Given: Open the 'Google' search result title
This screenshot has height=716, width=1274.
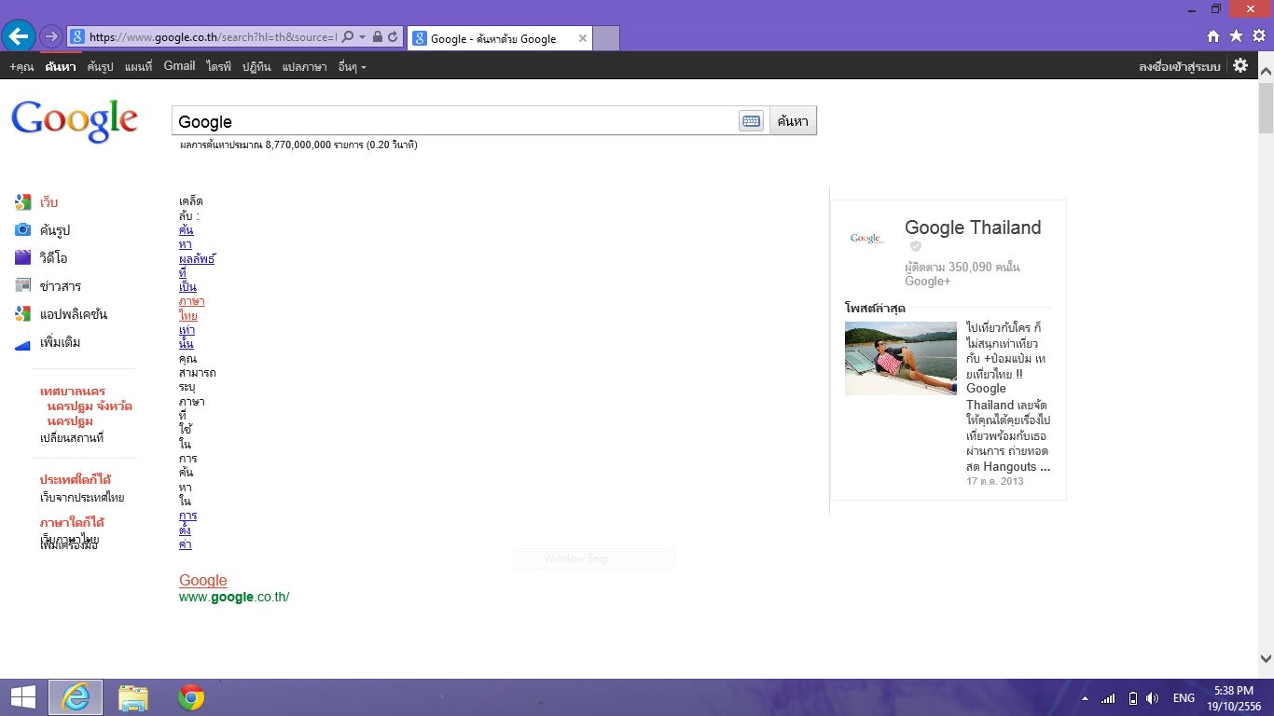Looking at the screenshot, I should (x=203, y=580).
